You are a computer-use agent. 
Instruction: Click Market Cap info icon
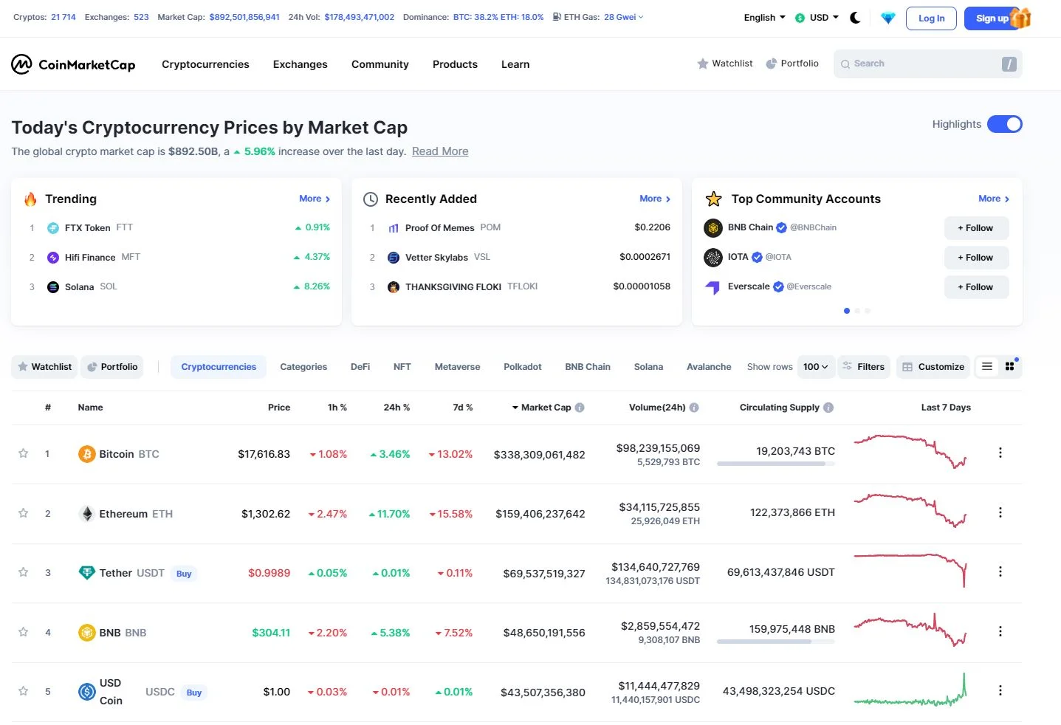pyautogui.click(x=580, y=408)
